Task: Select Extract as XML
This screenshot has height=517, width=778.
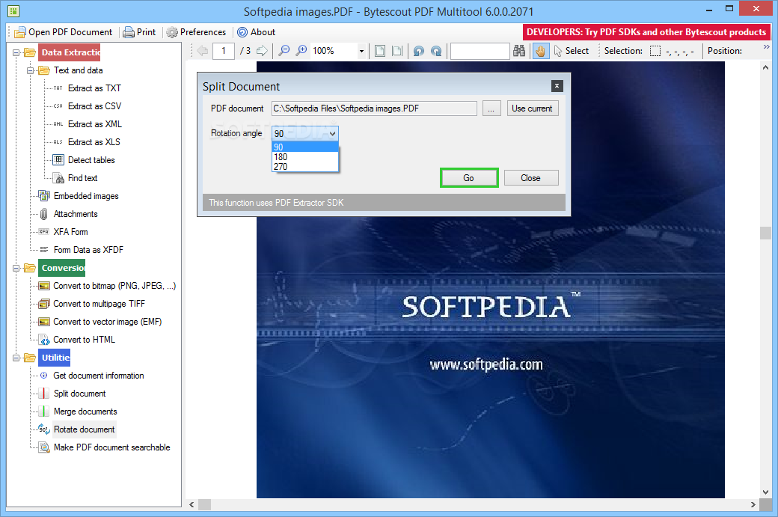Action: coord(95,124)
